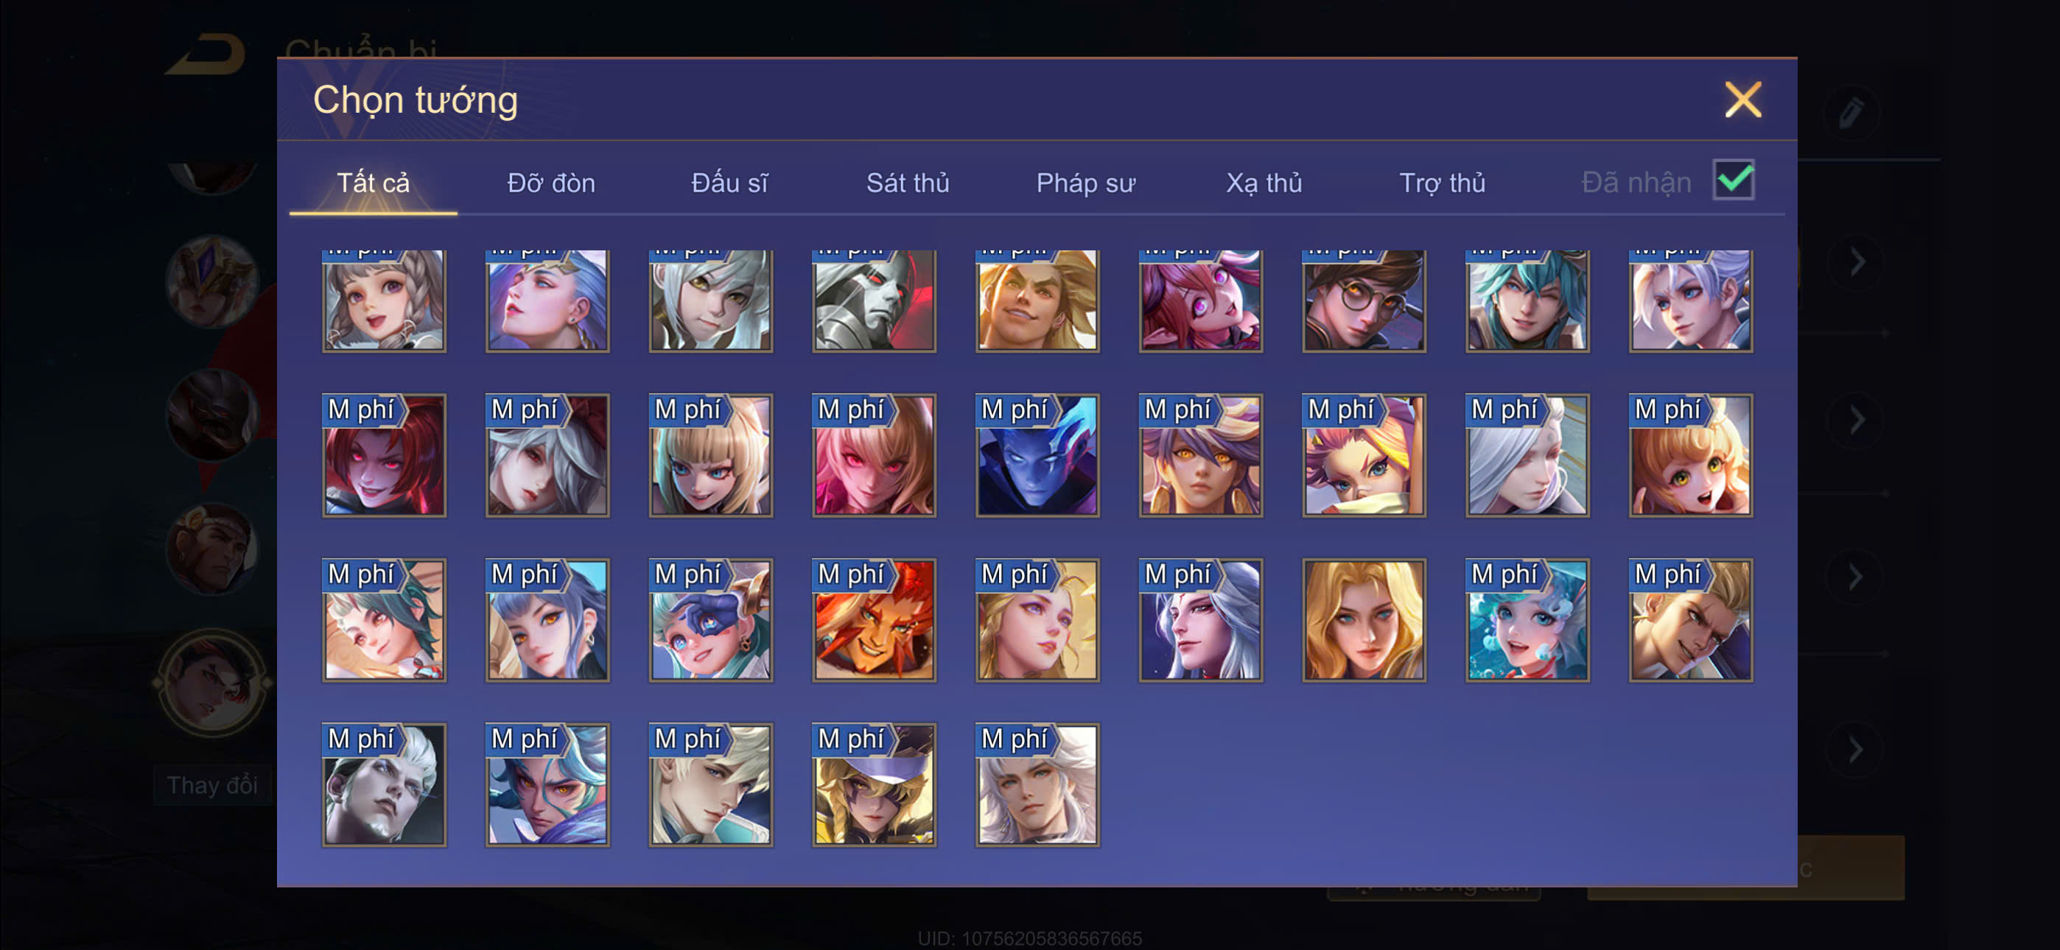
Task: Pick the fiery red demon hero portrait
Action: click(874, 620)
